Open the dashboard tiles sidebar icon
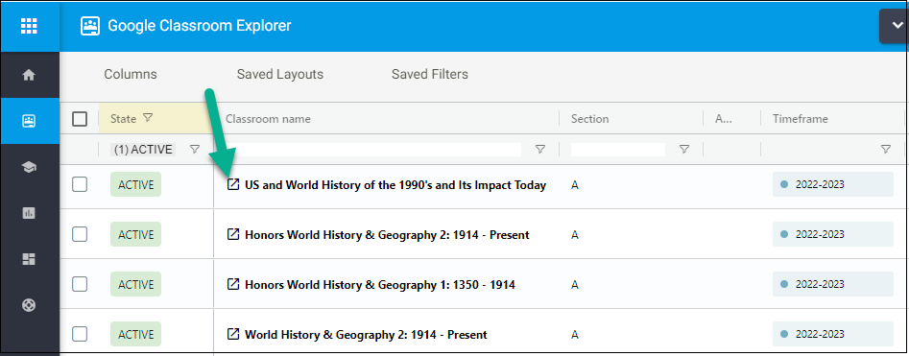The image size is (909, 356). coord(29,259)
